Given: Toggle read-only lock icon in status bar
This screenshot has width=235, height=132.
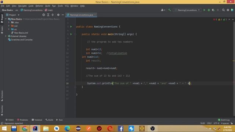Looking at the screenshot, I should 232,123.
